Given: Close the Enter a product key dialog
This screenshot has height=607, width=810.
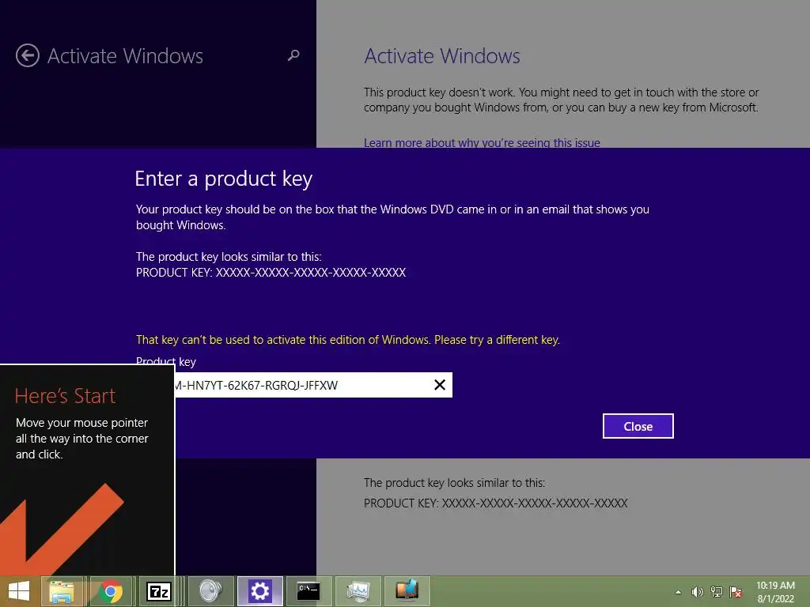Looking at the screenshot, I should coord(638,426).
